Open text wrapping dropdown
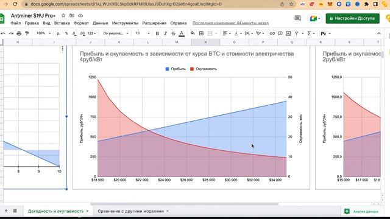 (x=249, y=33)
